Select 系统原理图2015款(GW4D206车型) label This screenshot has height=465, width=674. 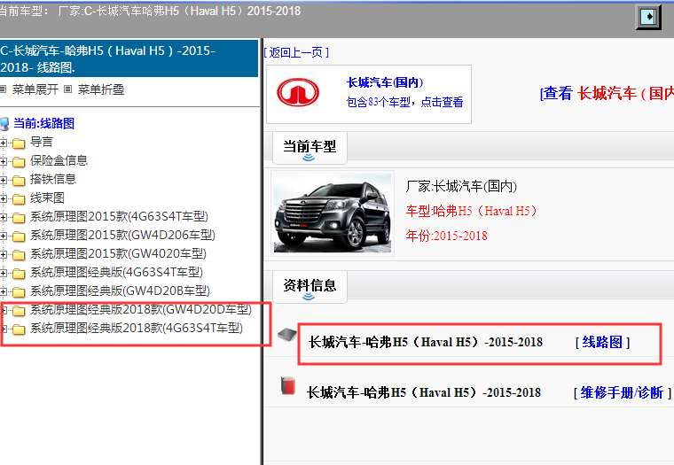click(x=122, y=236)
